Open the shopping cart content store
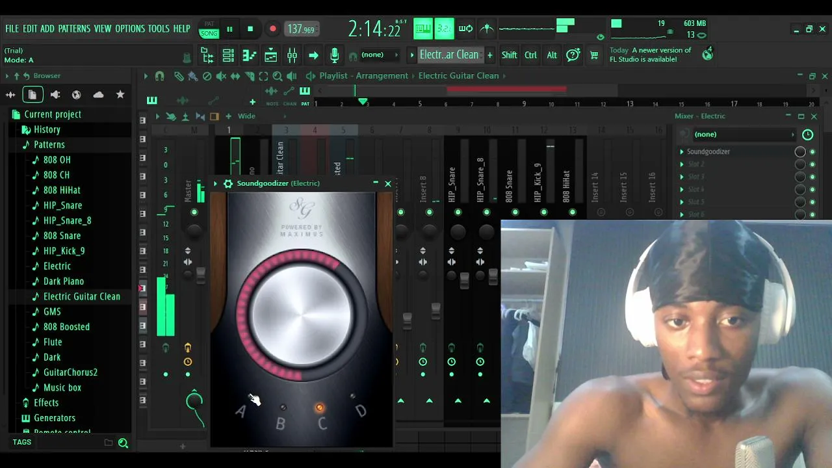The width and height of the screenshot is (832, 468). (x=594, y=55)
